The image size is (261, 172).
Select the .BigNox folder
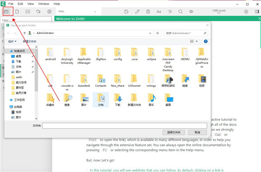pyautogui.click(x=101, y=54)
